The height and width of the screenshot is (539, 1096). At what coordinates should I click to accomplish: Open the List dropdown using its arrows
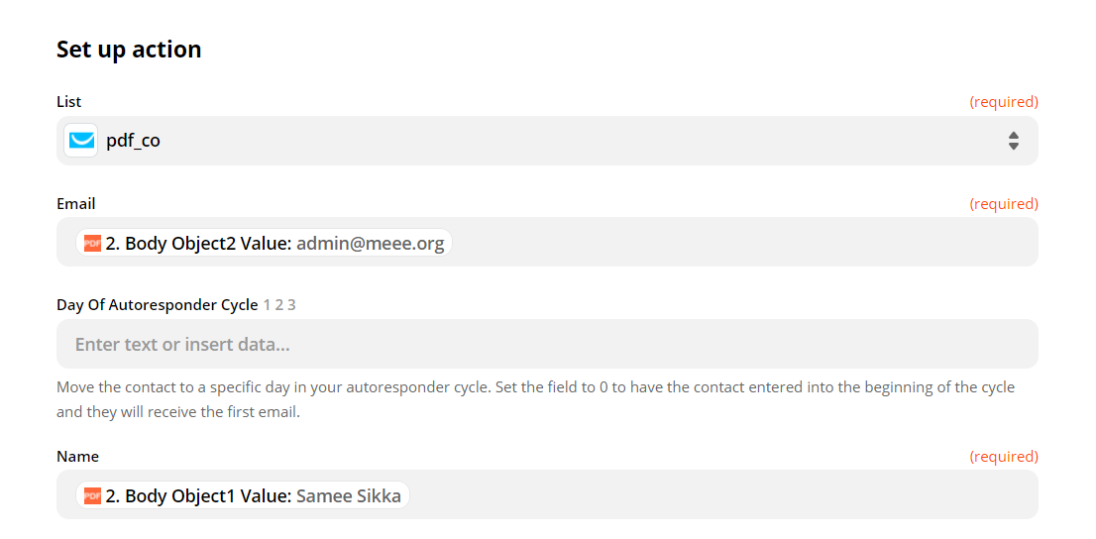1014,141
